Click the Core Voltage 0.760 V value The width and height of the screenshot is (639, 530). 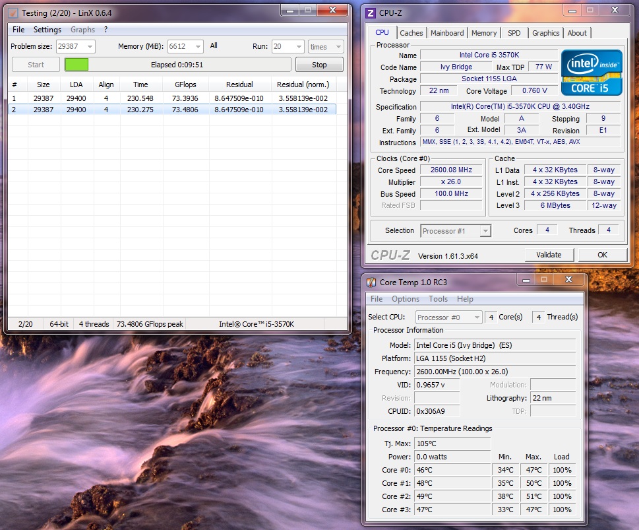click(535, 90)
